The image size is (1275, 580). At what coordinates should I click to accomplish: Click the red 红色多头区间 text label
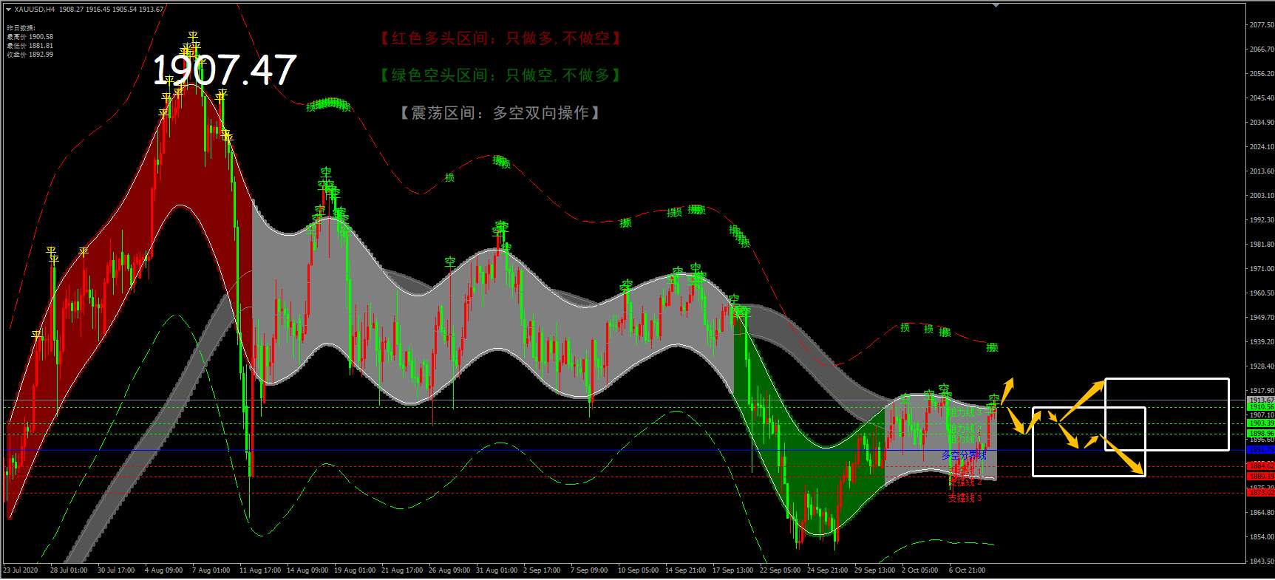(500, 38)
